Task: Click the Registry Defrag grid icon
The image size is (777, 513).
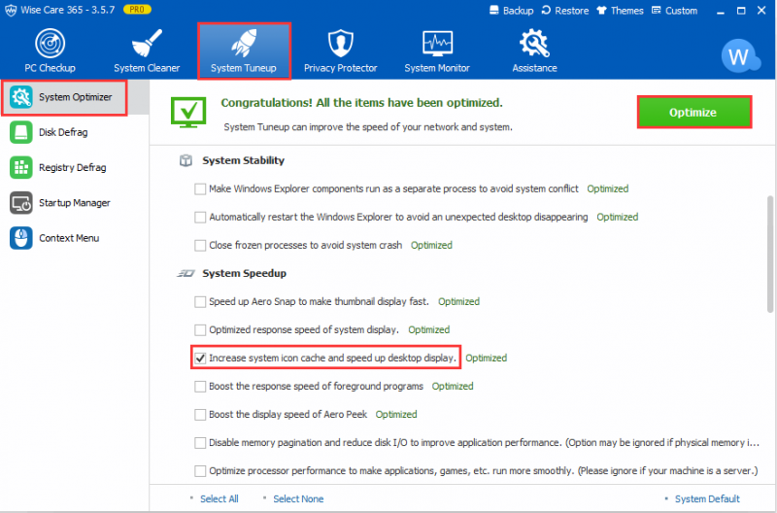Action: [x=20, y=167]
